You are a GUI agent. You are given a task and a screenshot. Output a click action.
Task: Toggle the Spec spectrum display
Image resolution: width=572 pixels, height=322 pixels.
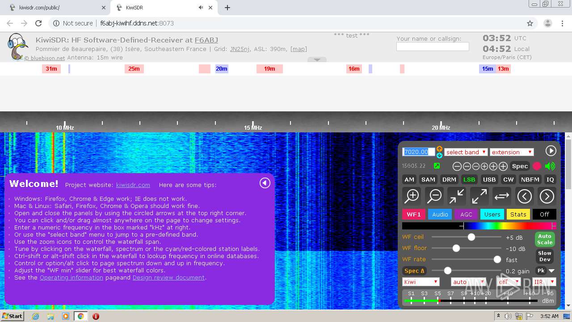tap(520, 166)
